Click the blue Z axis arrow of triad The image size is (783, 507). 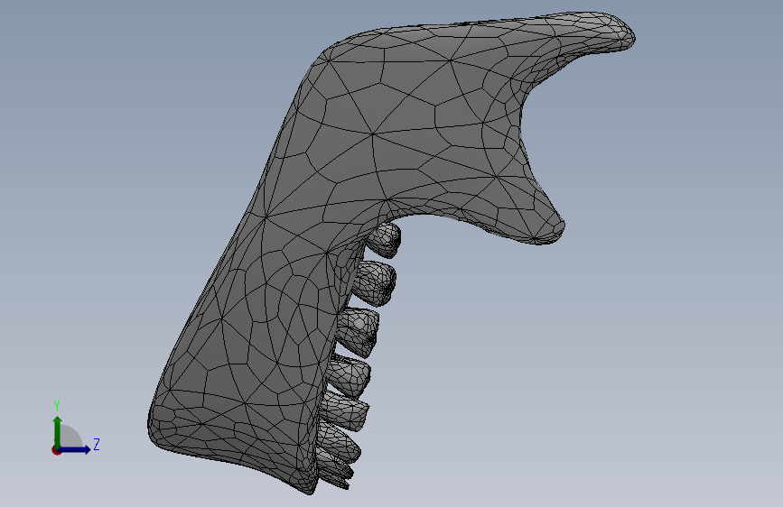point(75,449)
